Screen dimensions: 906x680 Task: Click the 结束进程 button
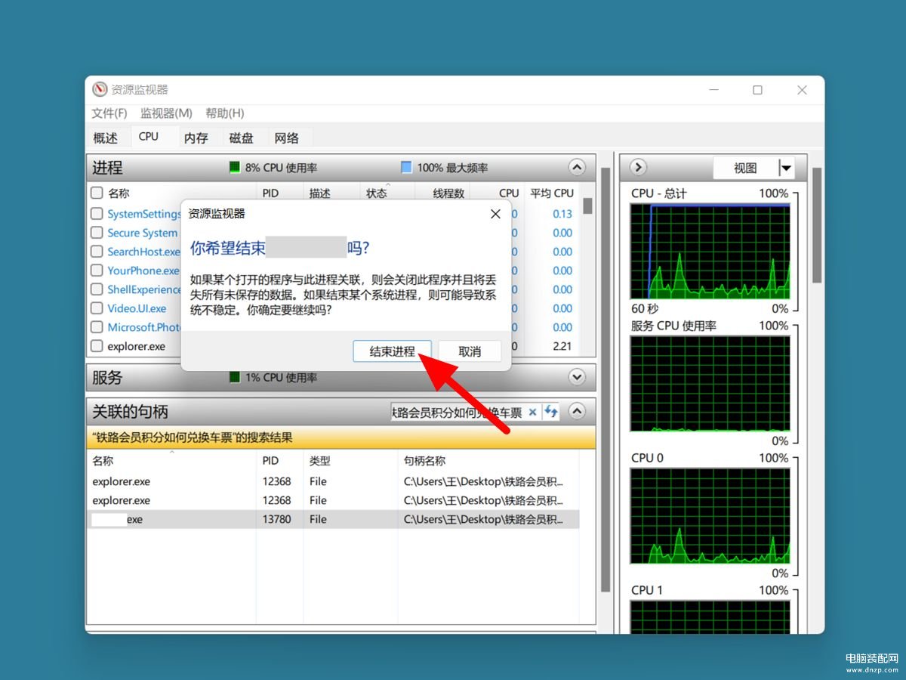pos(392,351)
